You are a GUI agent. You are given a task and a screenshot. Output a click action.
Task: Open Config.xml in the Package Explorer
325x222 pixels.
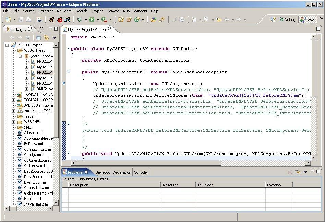pos(33,155)
